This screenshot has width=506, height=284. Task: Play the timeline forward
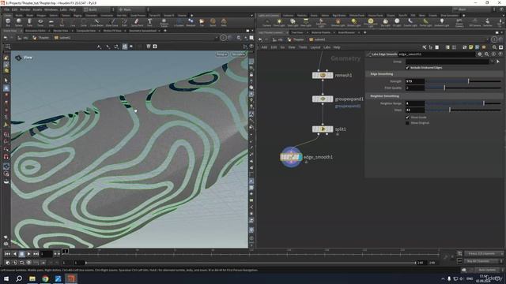[28, 254]
